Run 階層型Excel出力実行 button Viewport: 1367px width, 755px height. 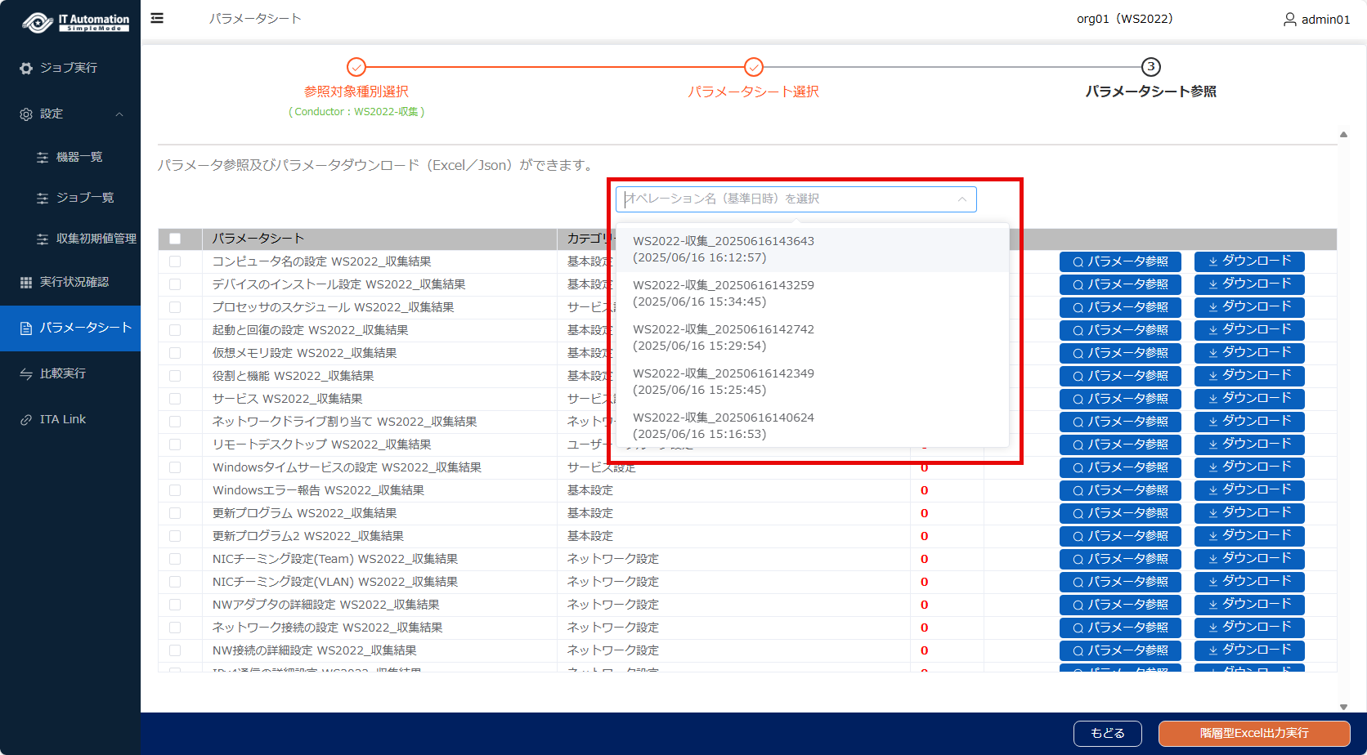(1253, 733)
